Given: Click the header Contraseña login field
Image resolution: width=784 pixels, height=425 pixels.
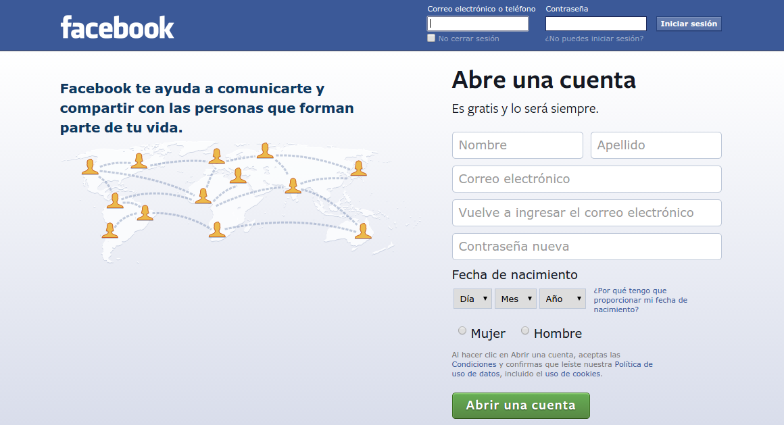Looking at the screenshot, I should [x=595, y=24].
